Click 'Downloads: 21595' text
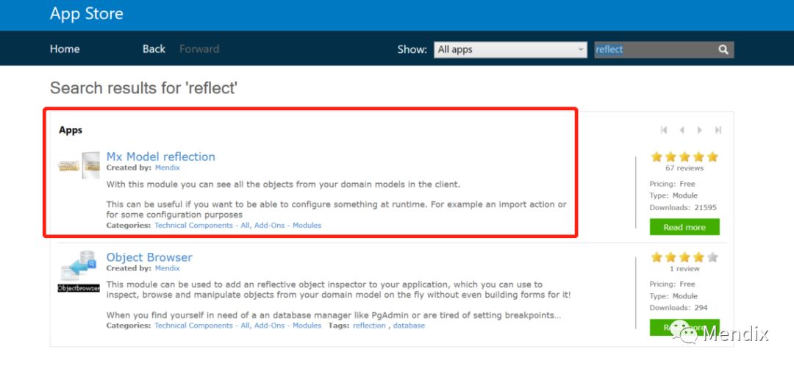 pyautogui.click(x=683, y=207)
